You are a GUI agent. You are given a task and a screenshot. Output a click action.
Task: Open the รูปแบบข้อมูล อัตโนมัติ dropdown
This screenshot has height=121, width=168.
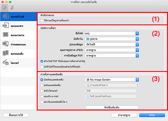[112, 44]
